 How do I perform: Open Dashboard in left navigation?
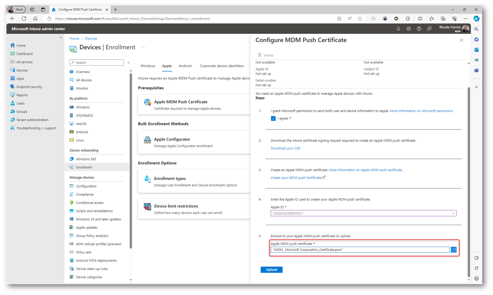click(24, 54)
